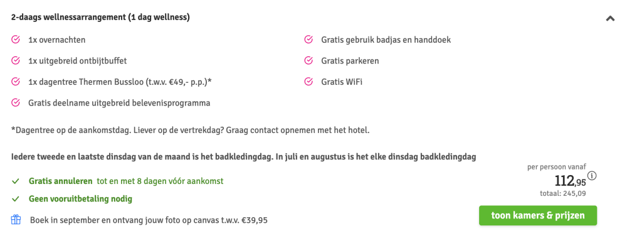Click pink checkmark beside dagentree Thermen Bussloo
This screenshot has height=241, width=627.
coord(16,82)
